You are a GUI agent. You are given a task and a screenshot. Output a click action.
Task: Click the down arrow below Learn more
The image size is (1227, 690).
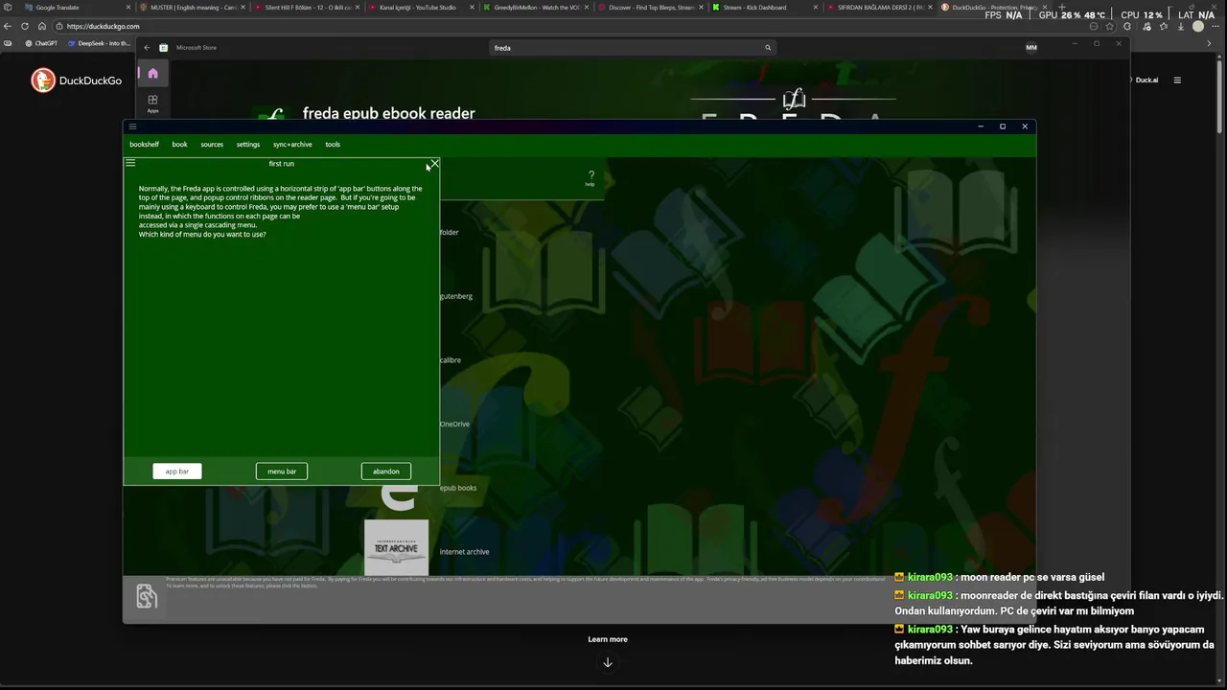[x=608, y=662]
